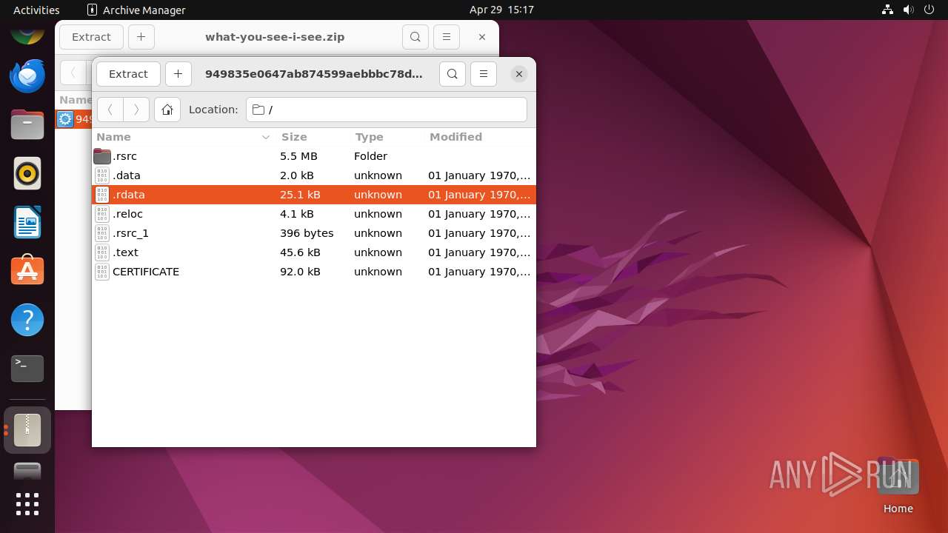This screenshot has height=533, width=948.
Task: Click Extract button in front archive window
Action: [128, 74]
